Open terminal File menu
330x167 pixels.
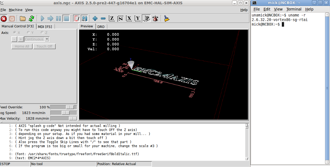[256, 9]
